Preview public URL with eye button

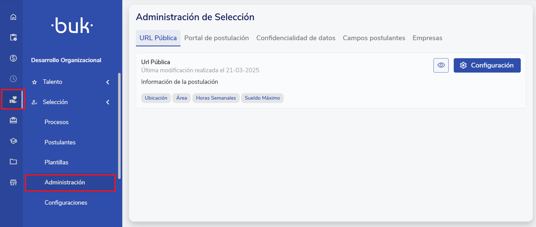[x=441, y=65]
